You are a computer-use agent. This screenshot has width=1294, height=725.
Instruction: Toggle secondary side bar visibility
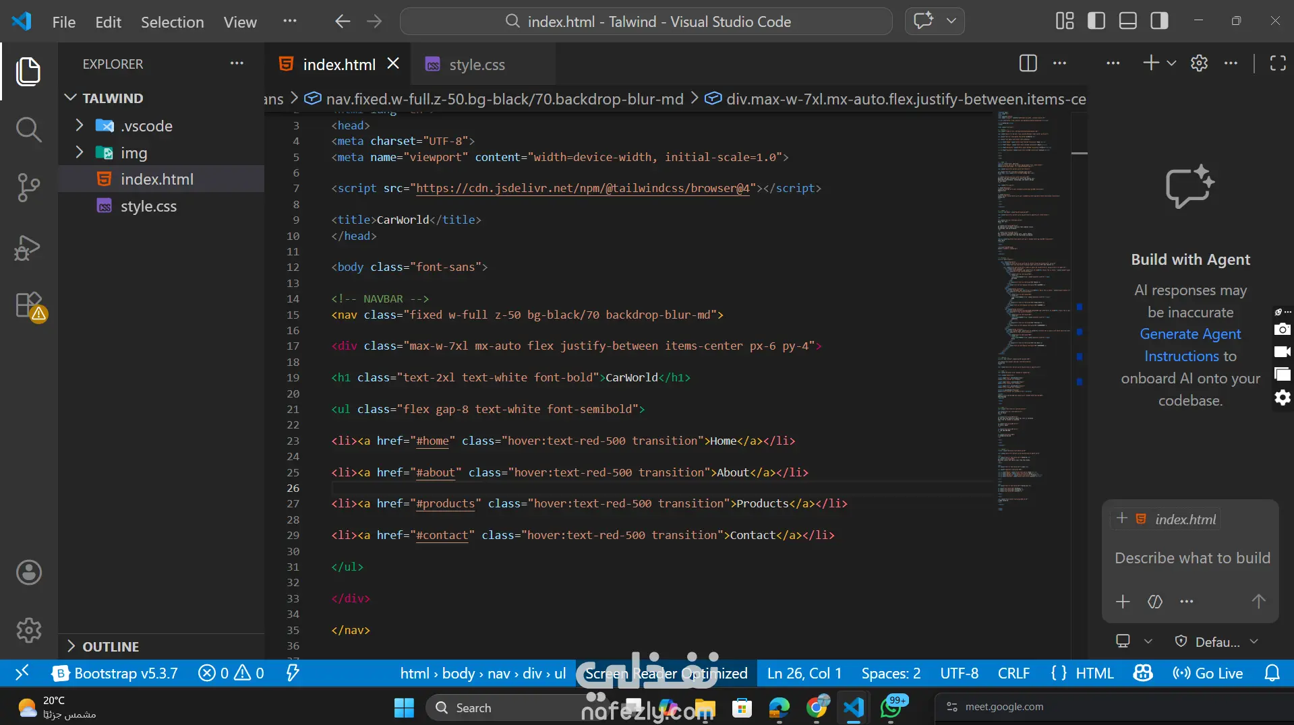tap(1160, 21)
